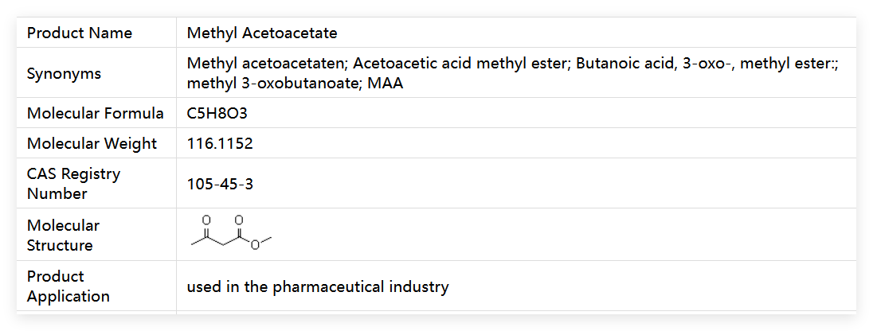The height and width of the screenshot is (331, 873).
Task: Select the formula value "C5H8O3"
Action: point(217,114)
